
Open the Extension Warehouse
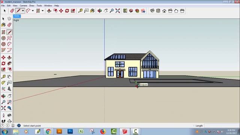click(137, 11)
